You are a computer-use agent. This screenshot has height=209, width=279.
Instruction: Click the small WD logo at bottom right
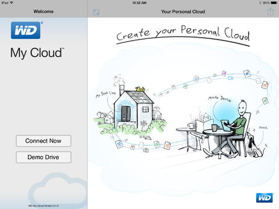click(x=264, y=198)
